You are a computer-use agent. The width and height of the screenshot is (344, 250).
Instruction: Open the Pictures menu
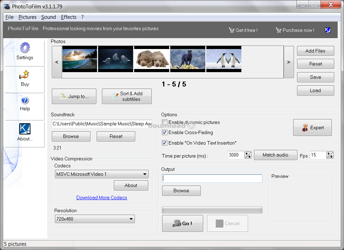27,17
